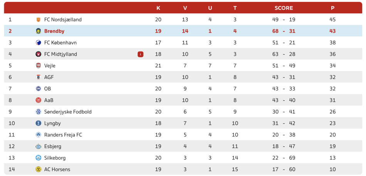This screenshot has height=176, width=366.
Task: Open the Sønderjyske Fodbold team link
Action: pos(68,112)
